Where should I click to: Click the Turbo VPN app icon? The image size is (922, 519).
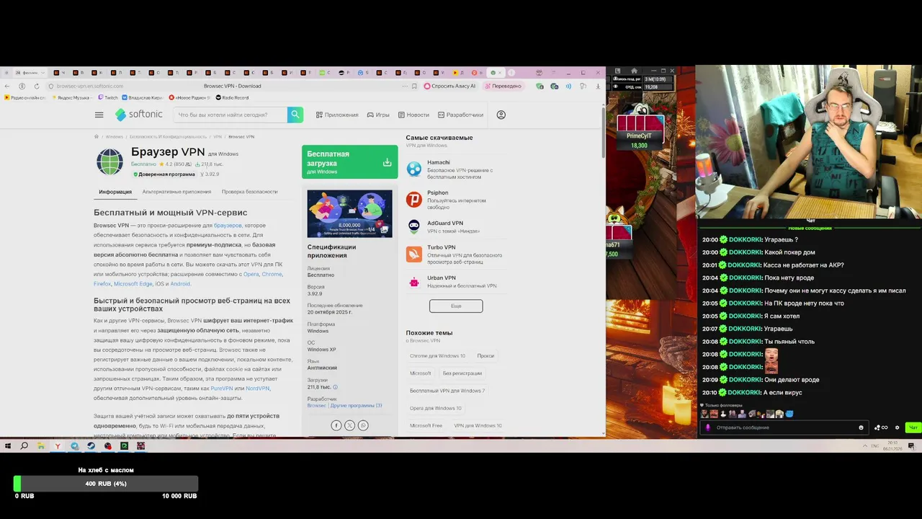(414, 254)
